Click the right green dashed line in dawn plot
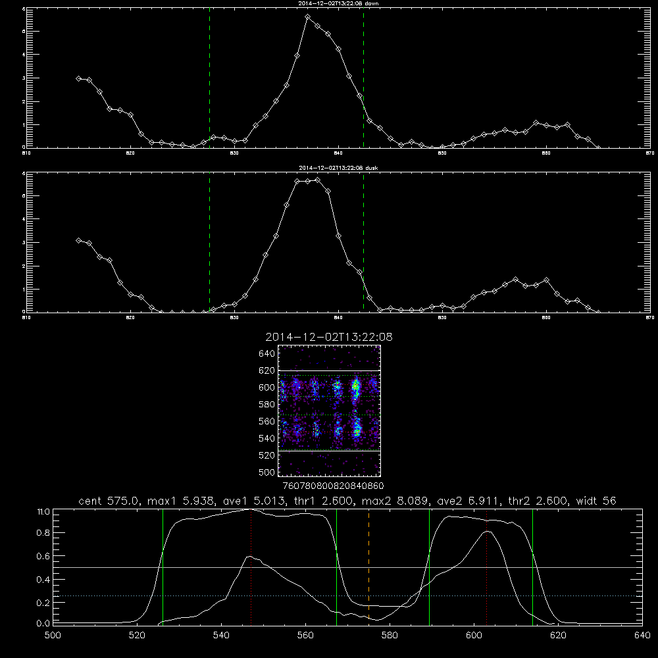The width and height of the screenshot is (658, 658). pyautogui.click(x=363, y=78)
